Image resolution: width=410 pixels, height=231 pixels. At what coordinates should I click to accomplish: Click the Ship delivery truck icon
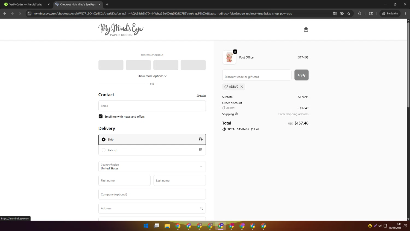point(201,139)
